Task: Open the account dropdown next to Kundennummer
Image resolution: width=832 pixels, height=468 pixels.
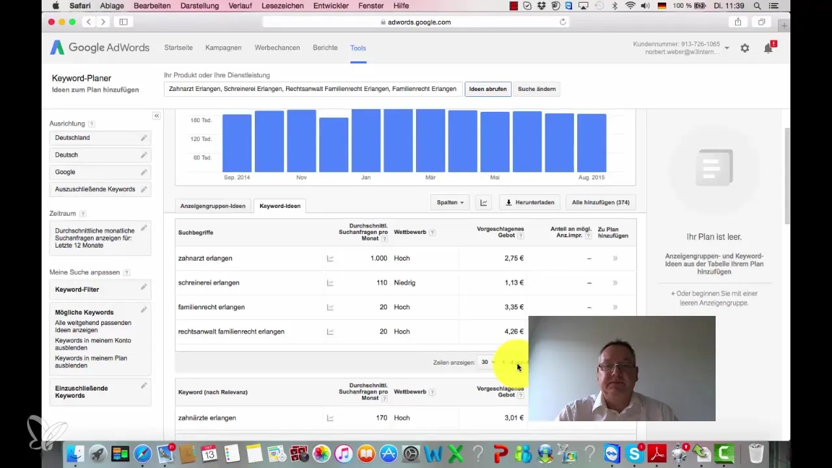Action: point(727,48)
